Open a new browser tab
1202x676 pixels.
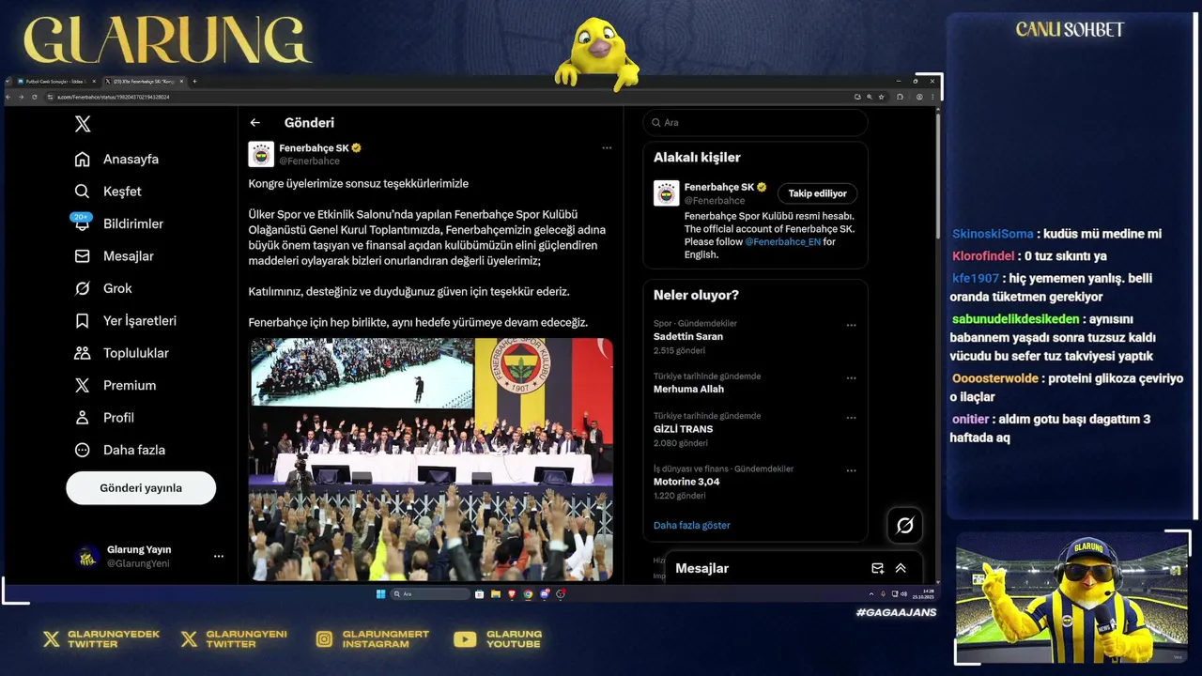click(x=194, y=82)
